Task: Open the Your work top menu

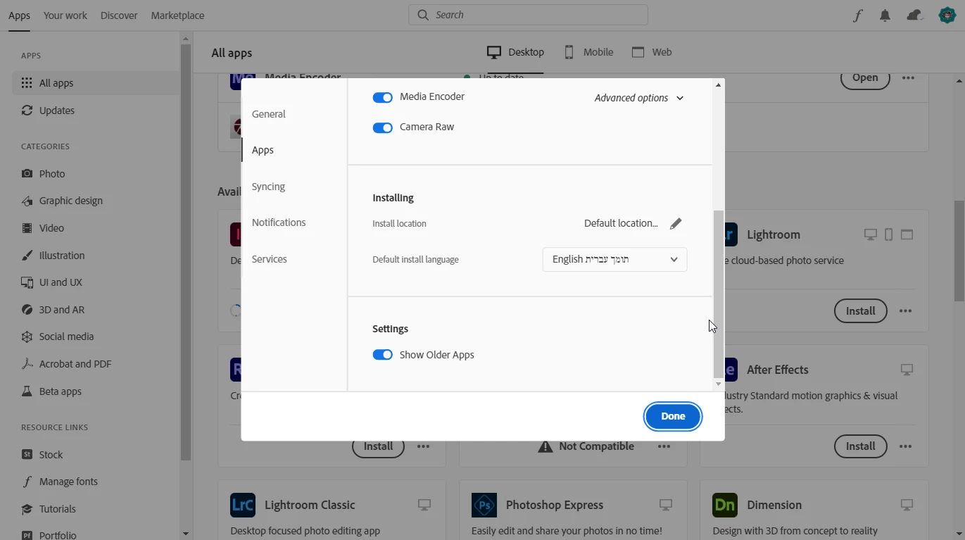Action: click(x=65, y=15)
